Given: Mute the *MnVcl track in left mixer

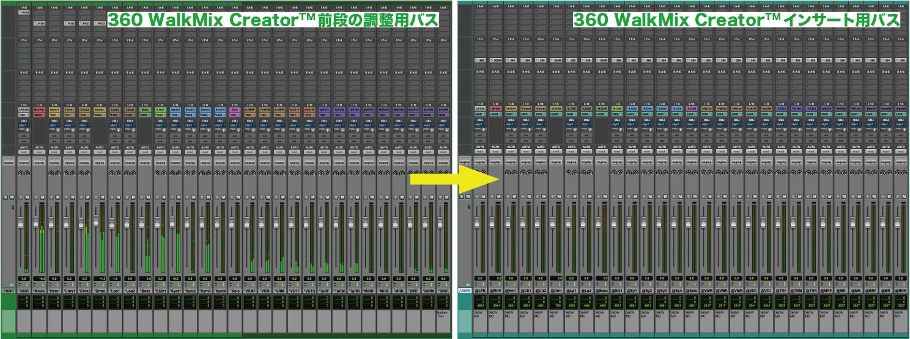Looking at the screenshot, I should point(42,197).
